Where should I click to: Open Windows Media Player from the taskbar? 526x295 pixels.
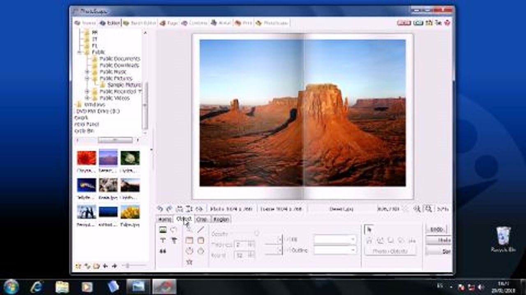pos(87,286)
